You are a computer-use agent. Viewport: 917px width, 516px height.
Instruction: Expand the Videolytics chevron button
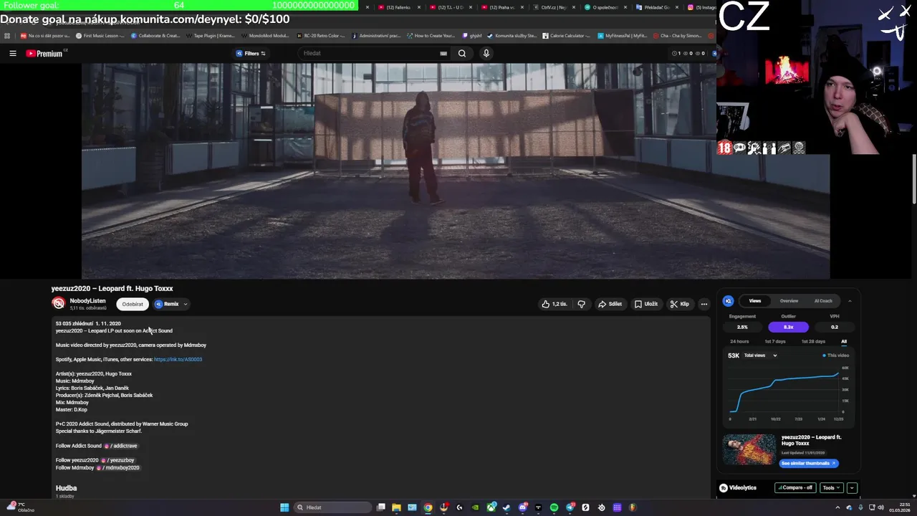point(852,487)
